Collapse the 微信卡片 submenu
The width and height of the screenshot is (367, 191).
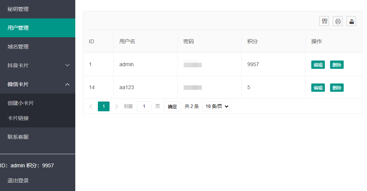pyautogui.click(x=38, y=84)
